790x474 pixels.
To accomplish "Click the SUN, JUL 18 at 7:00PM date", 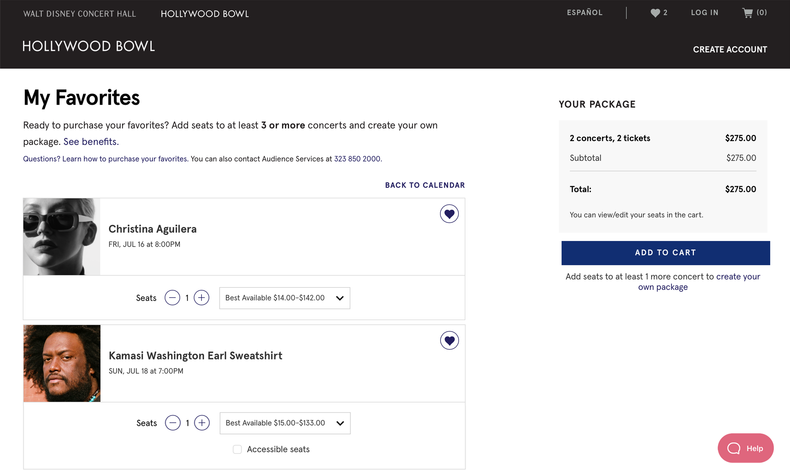I will (x=146, y=371).
